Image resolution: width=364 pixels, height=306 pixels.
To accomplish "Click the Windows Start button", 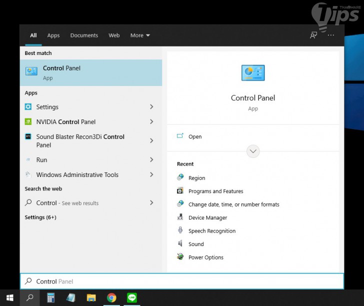I will point(10,298).
